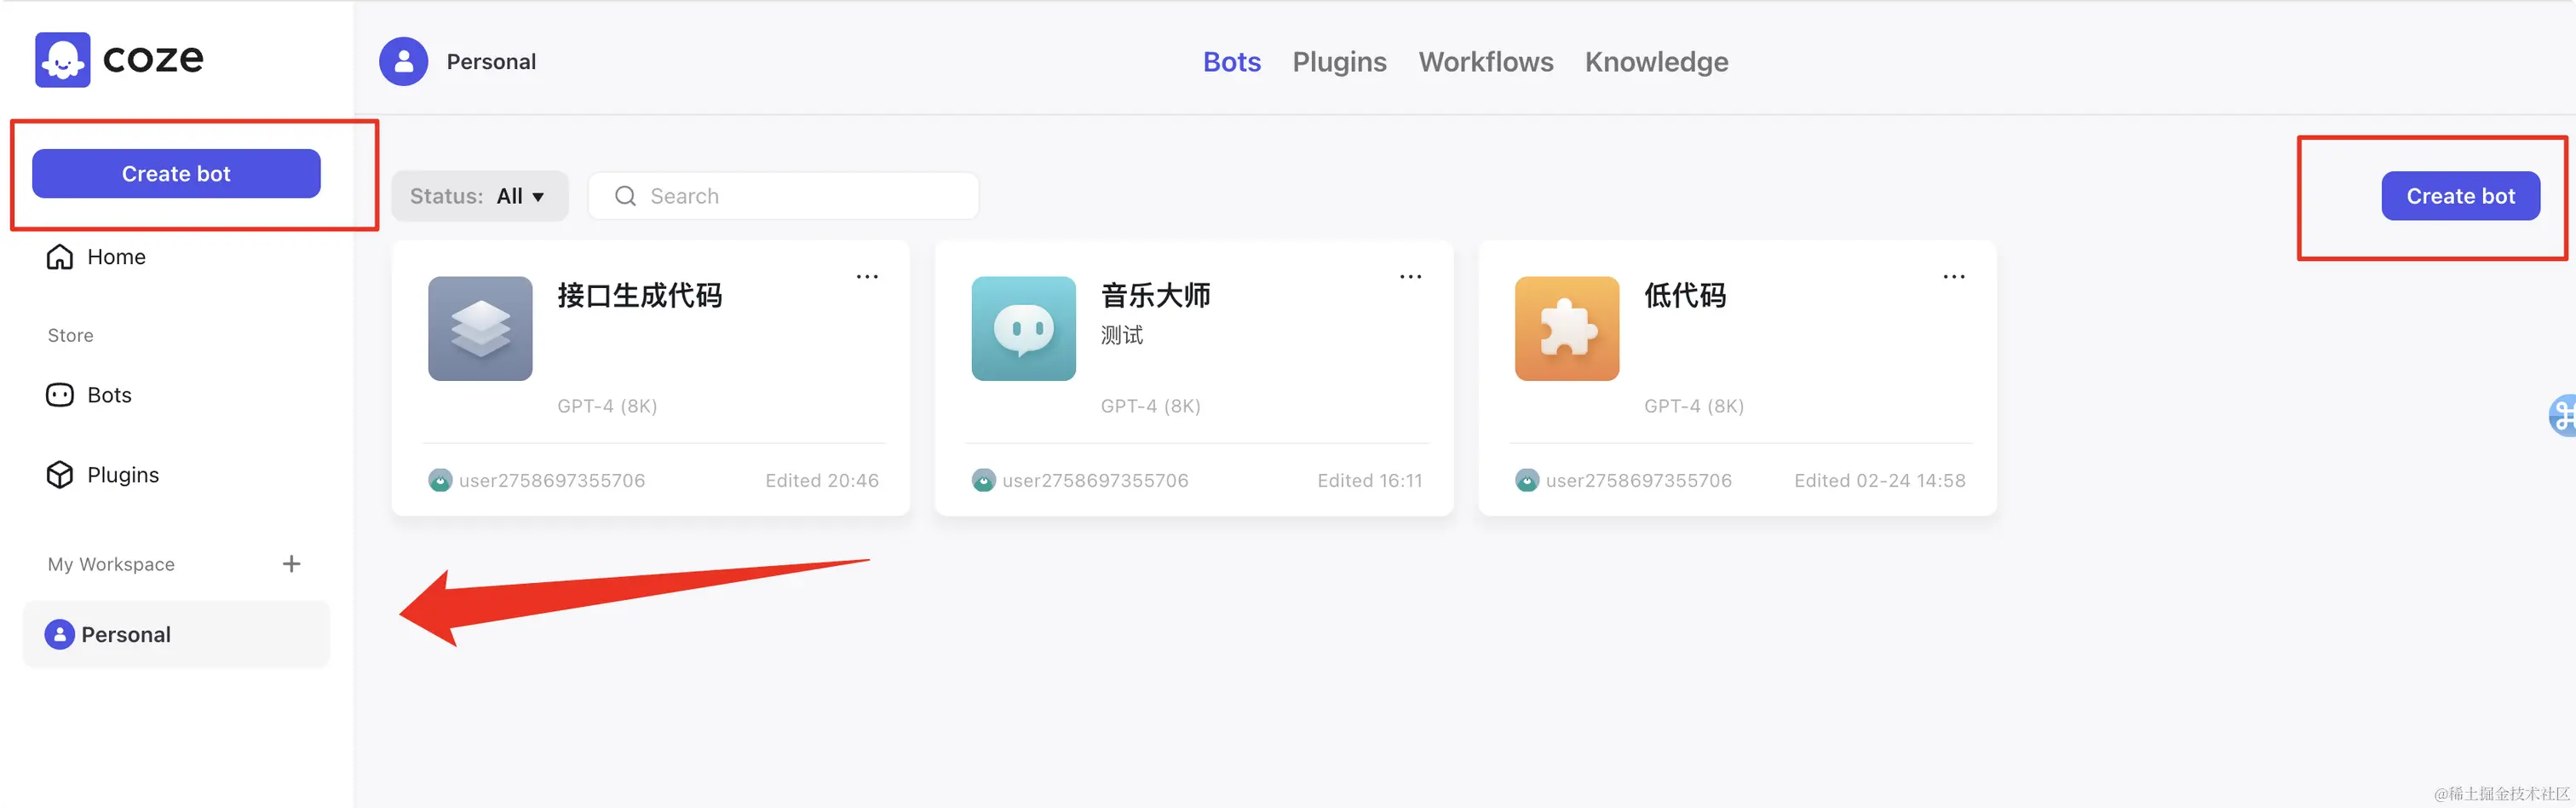Viewport: 2576px width, 808px height.
Task: Switch to the Workflows tab
Action: (x=1485, y=62)
